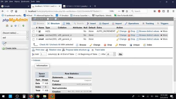Open the Browse tab
The width and height of the screenshot is (176, 99).
(x=39, y=23)
